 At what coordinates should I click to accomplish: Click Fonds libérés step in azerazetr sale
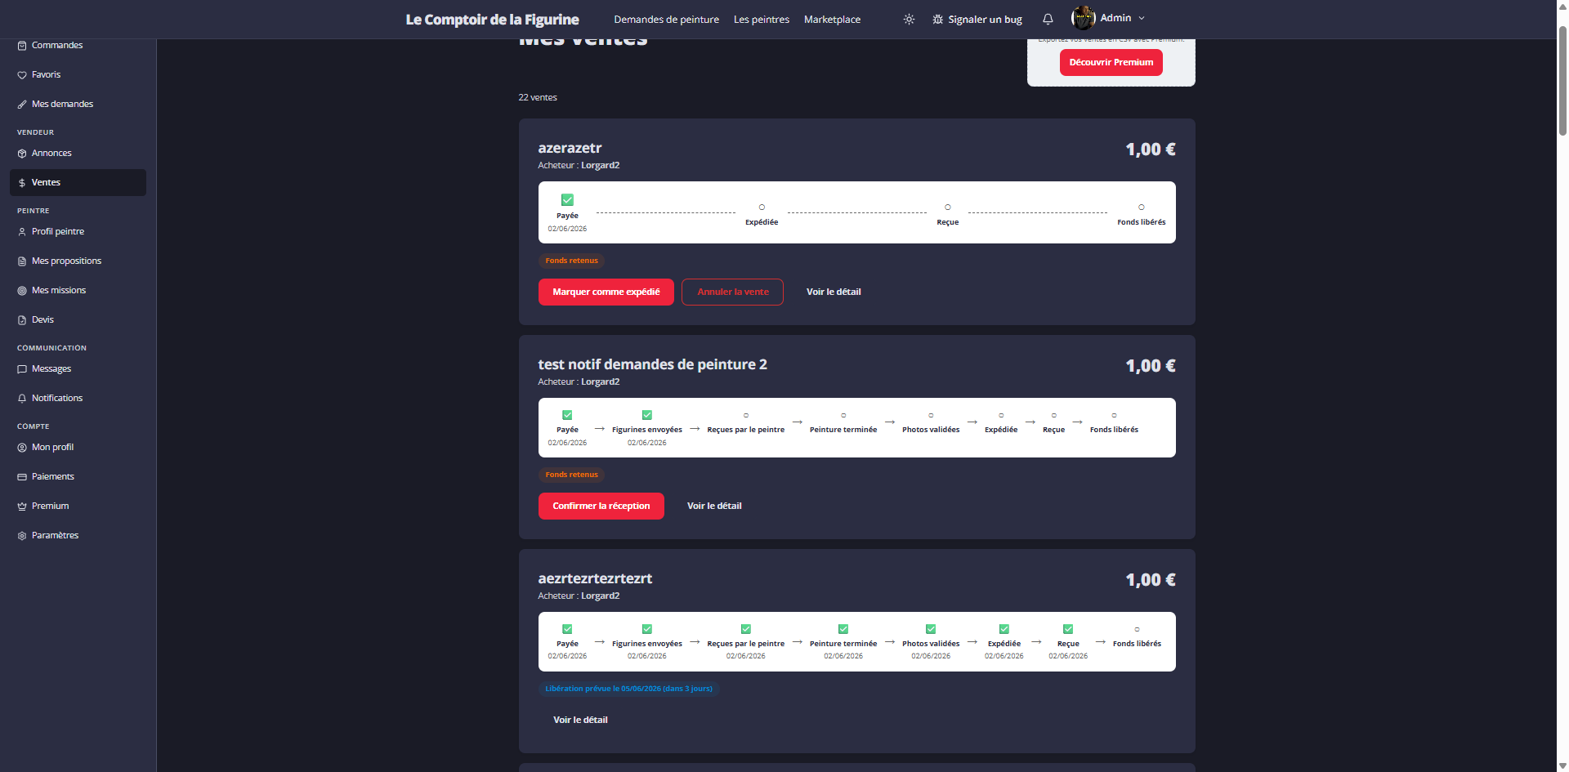1142,216
